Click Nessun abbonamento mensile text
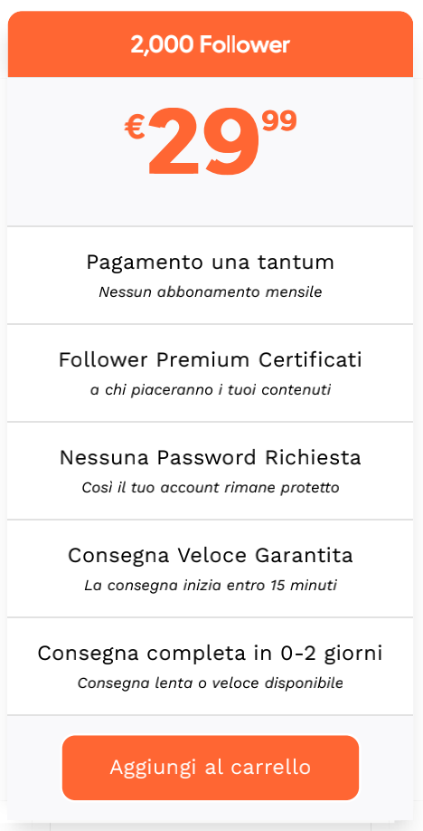The height and width of the screenshot is (831, 423). coord(211,292)
